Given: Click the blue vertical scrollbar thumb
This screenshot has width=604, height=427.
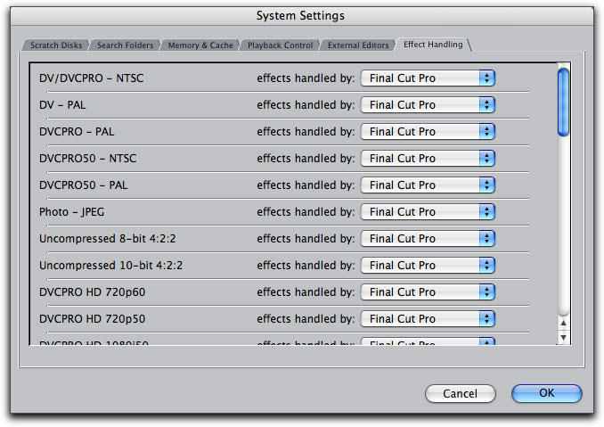Looking at the screenshot, I should [563, 102].
